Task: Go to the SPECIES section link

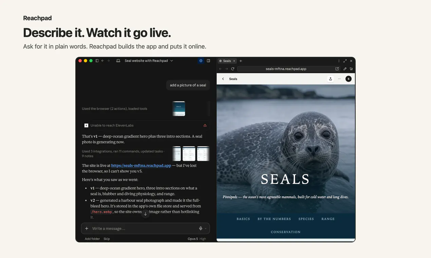Action: (306, 219)
